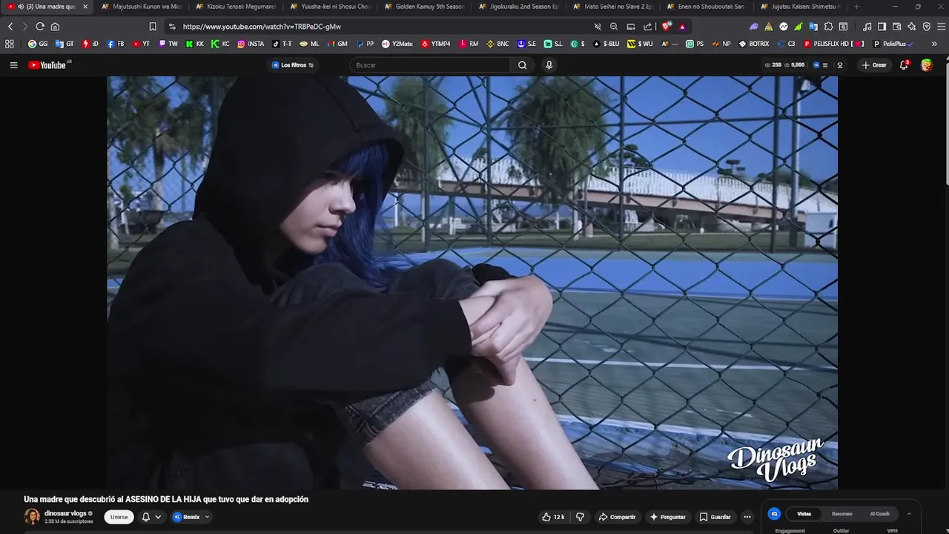
Task: Start voice search with the microphone
Action: tap(549, 65)
